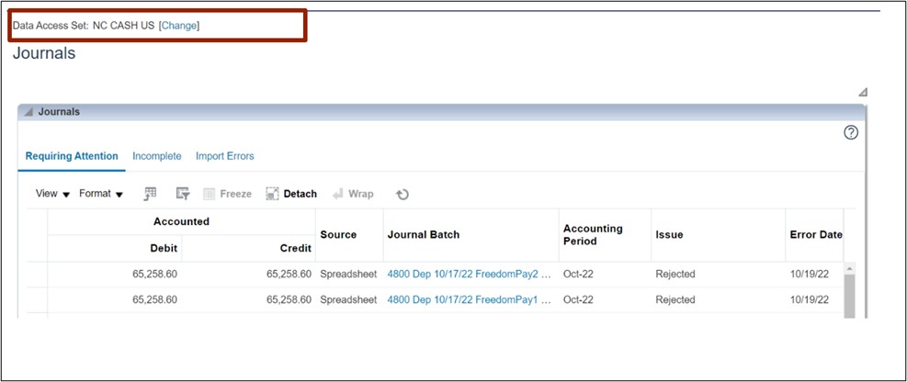Switch to the Requiring Attention tab
The width and height of the screenshot is (907, 382).
click(72, 156)
